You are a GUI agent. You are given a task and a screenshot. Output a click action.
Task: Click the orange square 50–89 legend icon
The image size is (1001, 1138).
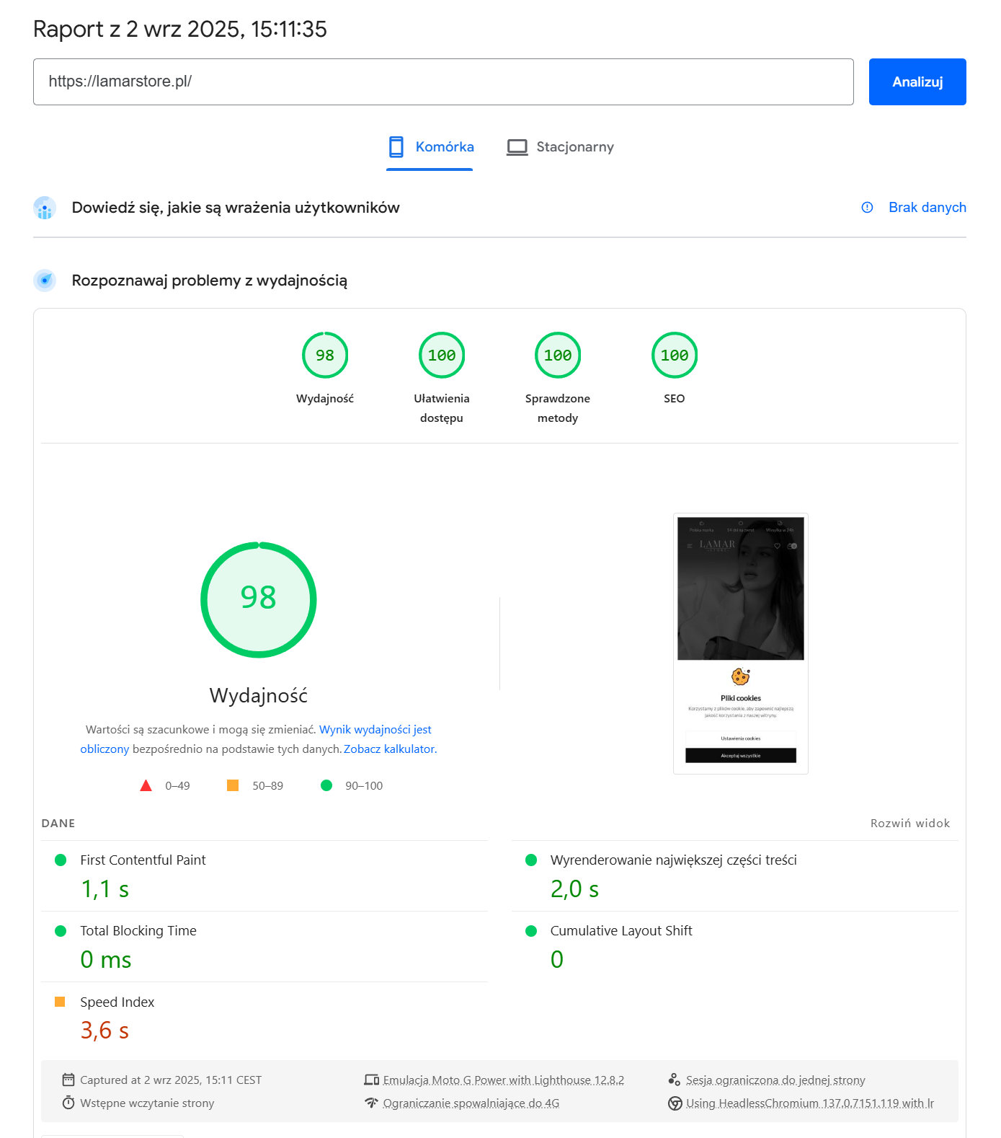click(233, 785)
